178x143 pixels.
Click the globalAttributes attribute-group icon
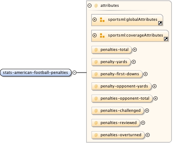(102, 20)
